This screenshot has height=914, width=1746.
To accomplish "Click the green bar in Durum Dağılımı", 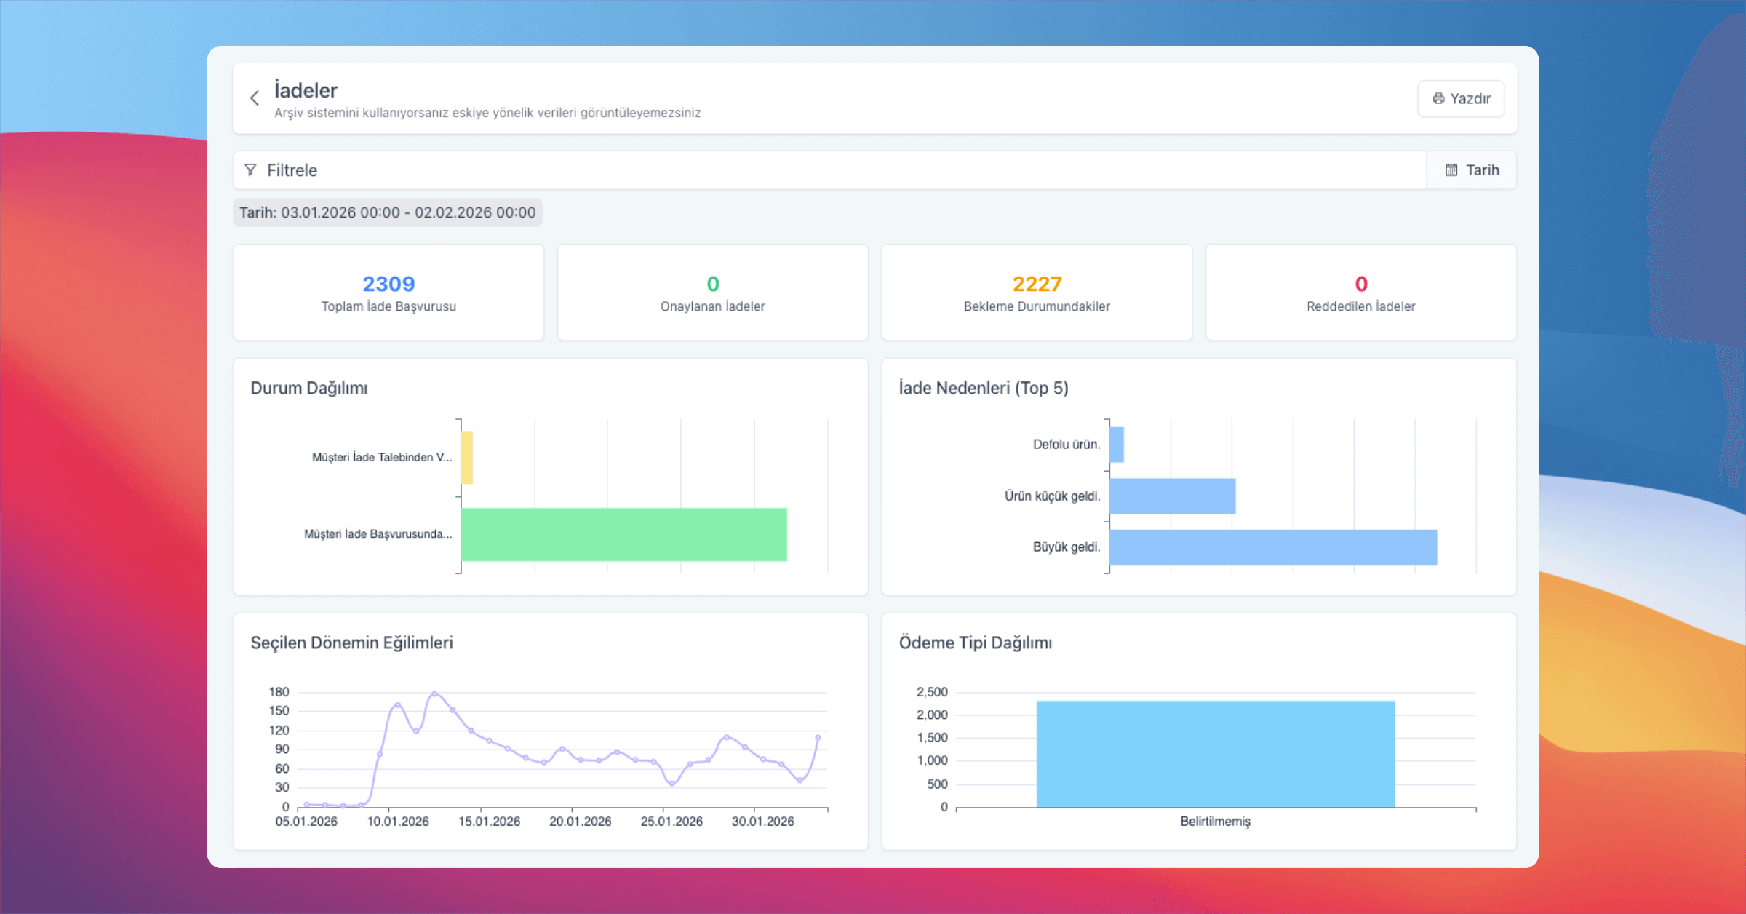I will [x=623, y=534].
